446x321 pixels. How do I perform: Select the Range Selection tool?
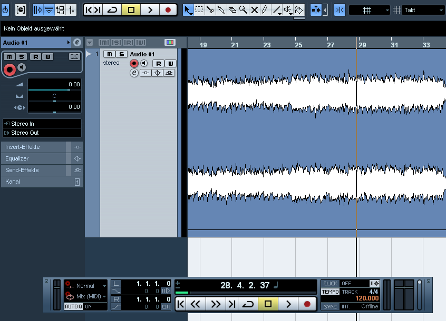(x=199, y=10)
